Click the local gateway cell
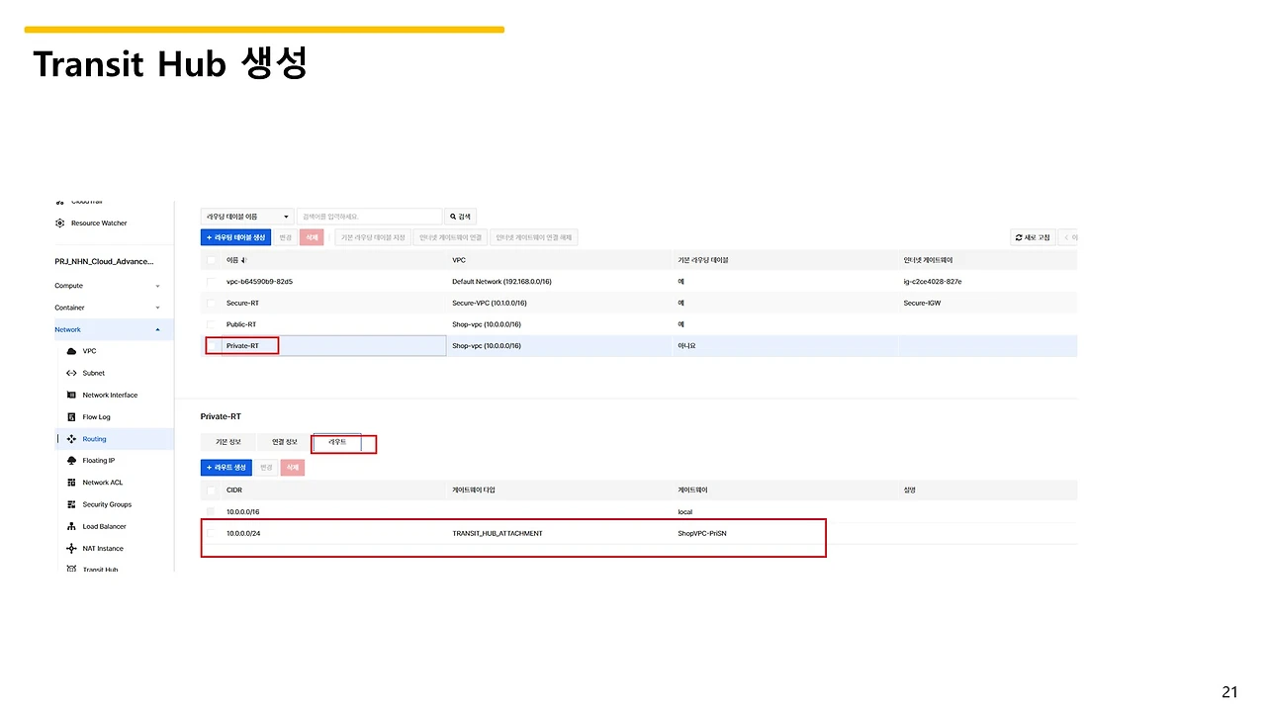Image resolution: width=1266 pixels, height=712 pixels. (685, 511)
